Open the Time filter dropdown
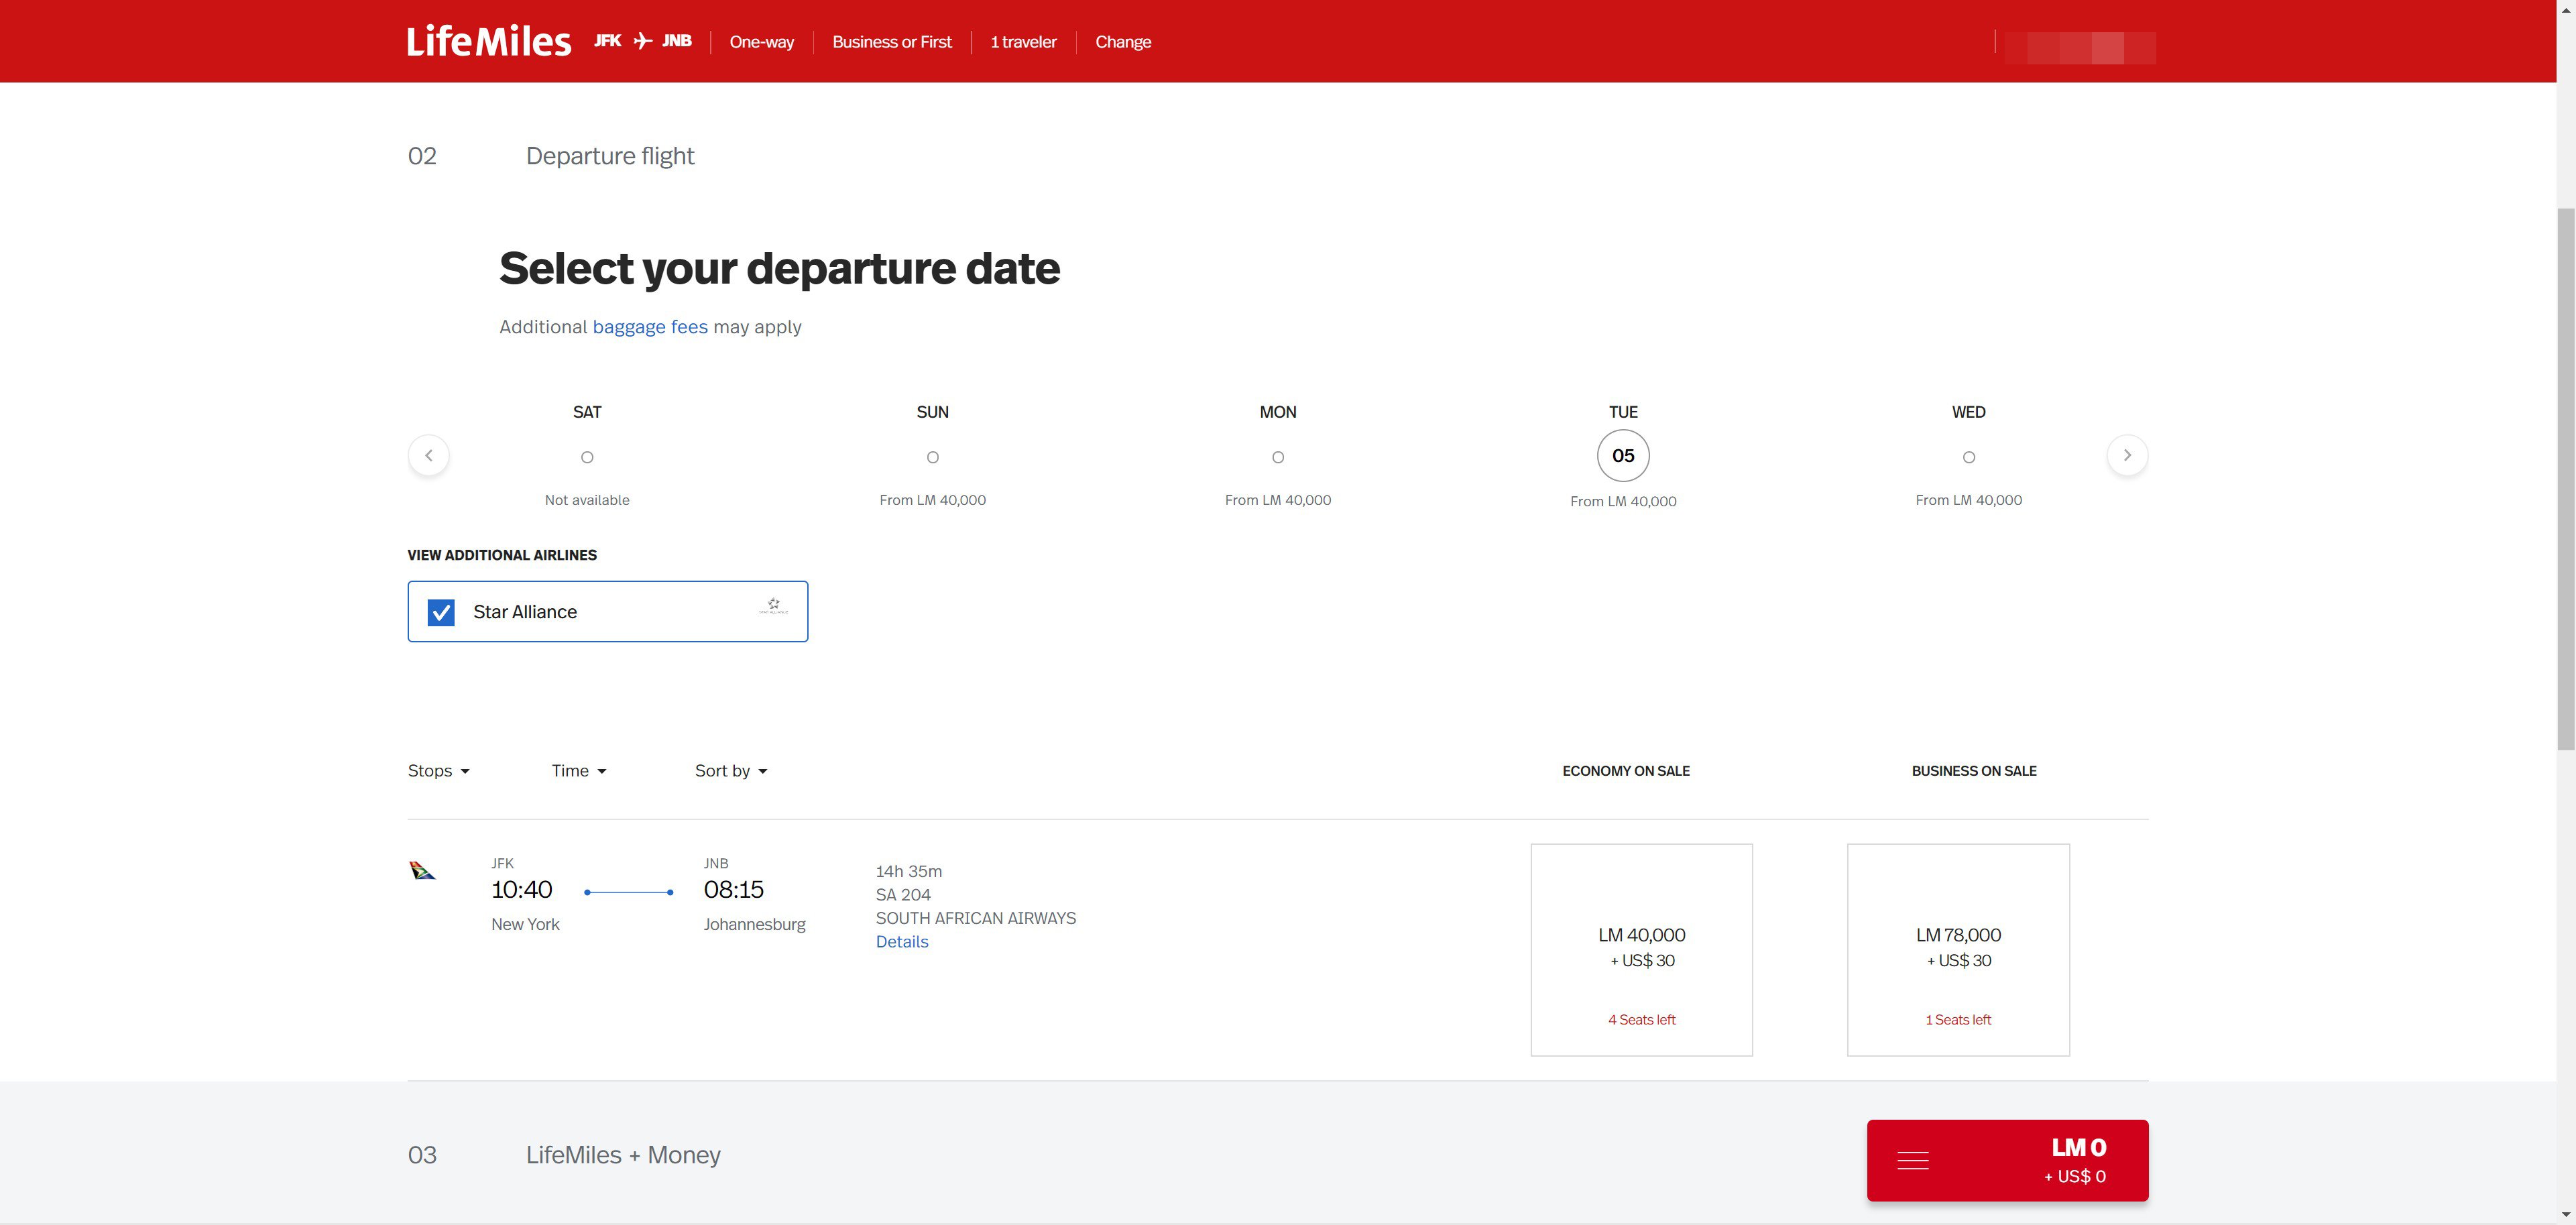The height and width of the screenshot is (1225, 2576). 579,771
